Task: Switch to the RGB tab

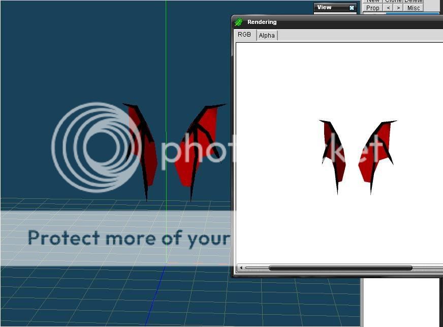Action: pyautogui.click(x=244, y=35)
